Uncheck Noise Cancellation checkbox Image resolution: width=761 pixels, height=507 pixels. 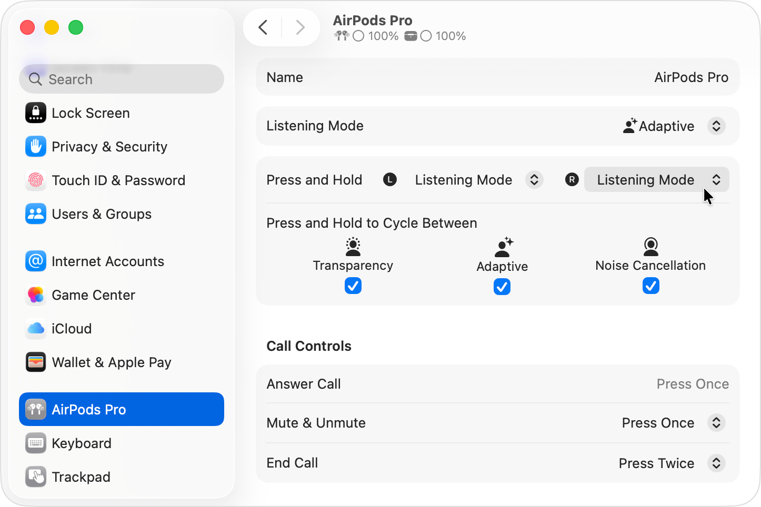click(650, 286)
